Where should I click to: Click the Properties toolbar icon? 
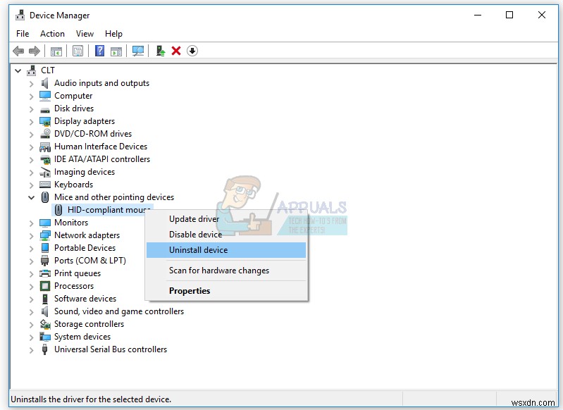pyautogui.click(x=78, y=51)
